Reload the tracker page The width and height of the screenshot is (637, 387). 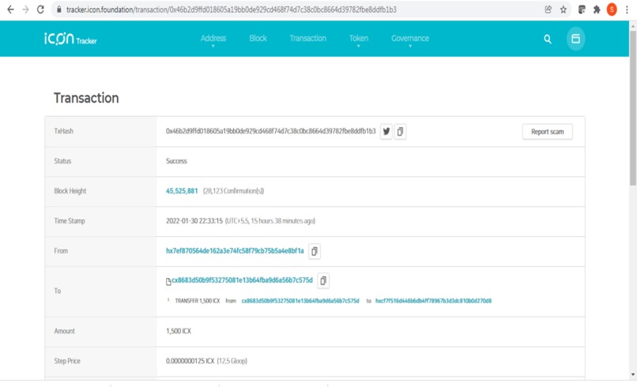coord(40,9)
